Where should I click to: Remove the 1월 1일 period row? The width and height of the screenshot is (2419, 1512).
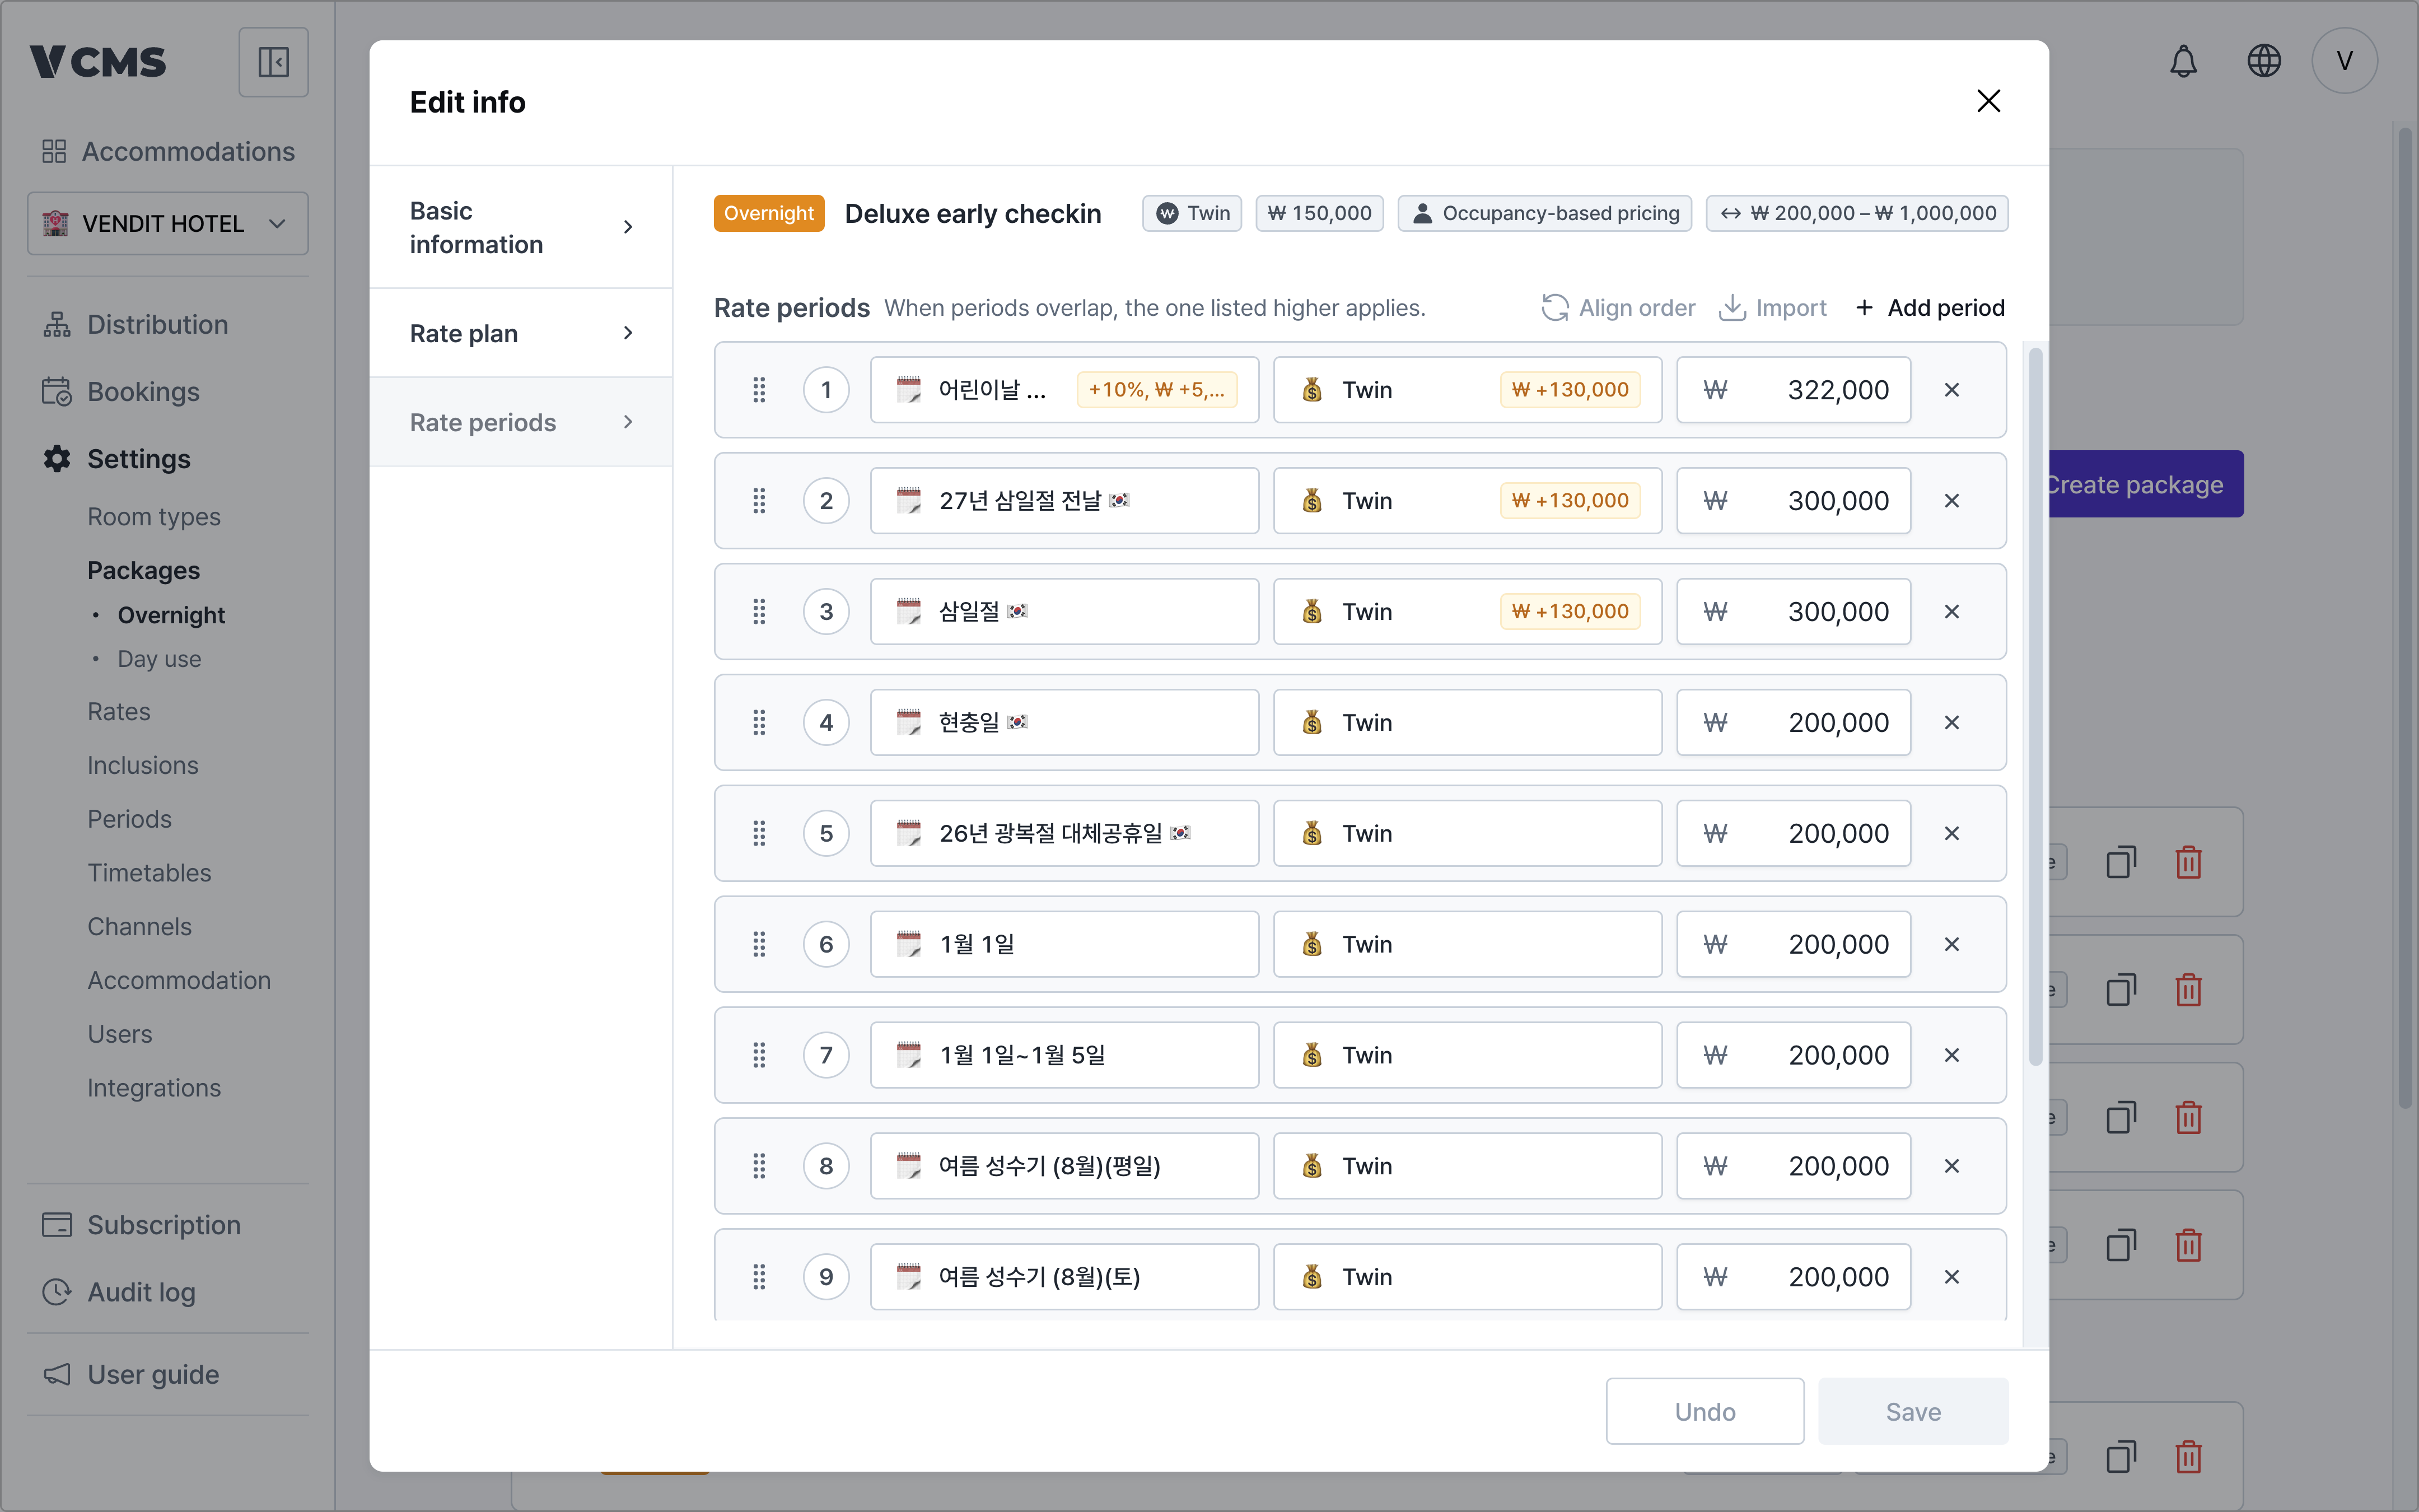pos(1951,944)
